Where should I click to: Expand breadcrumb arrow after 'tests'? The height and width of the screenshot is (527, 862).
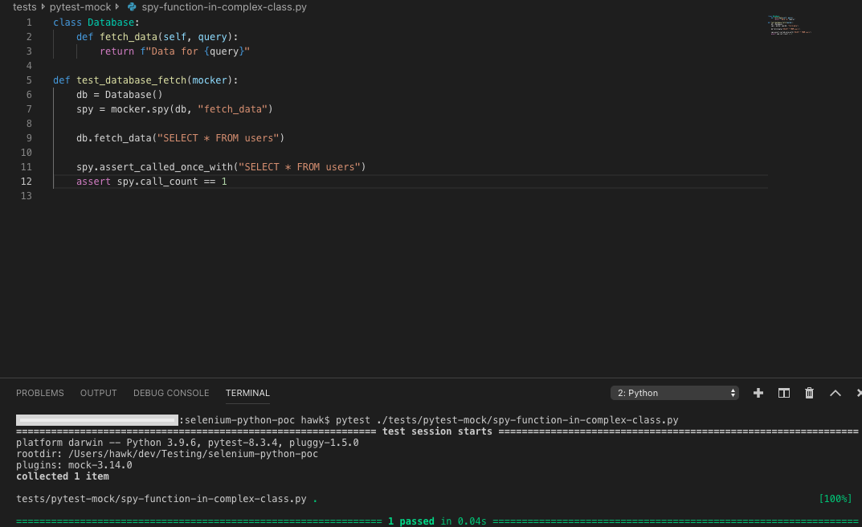43,7
